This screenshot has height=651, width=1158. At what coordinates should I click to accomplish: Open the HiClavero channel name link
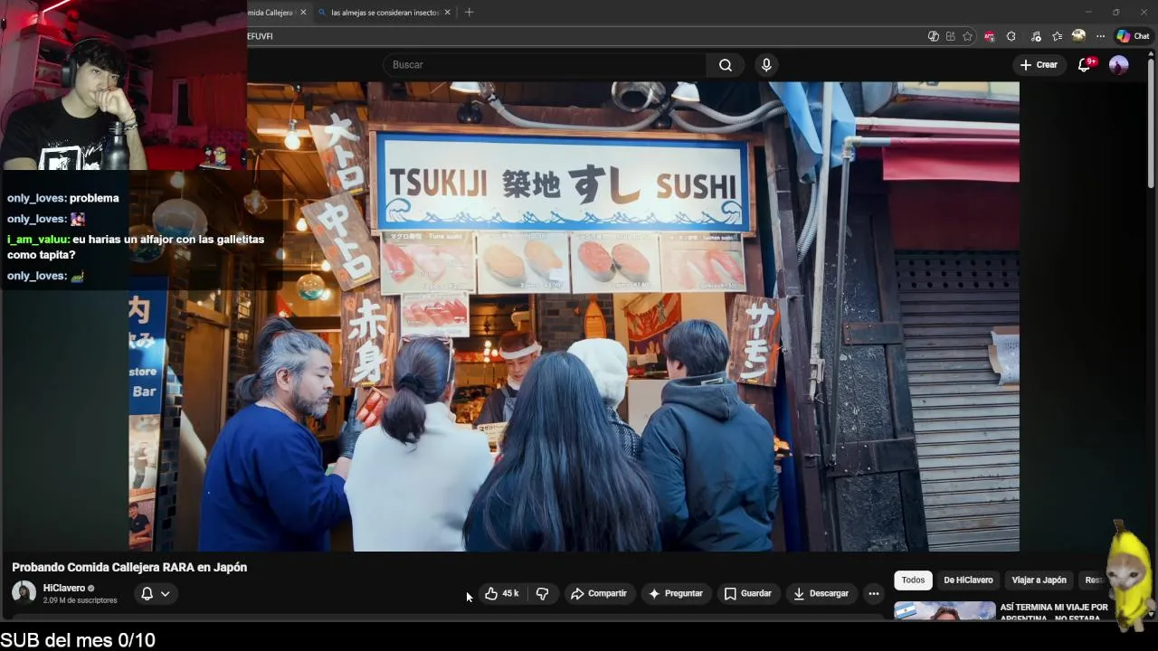tap(64, 588)
